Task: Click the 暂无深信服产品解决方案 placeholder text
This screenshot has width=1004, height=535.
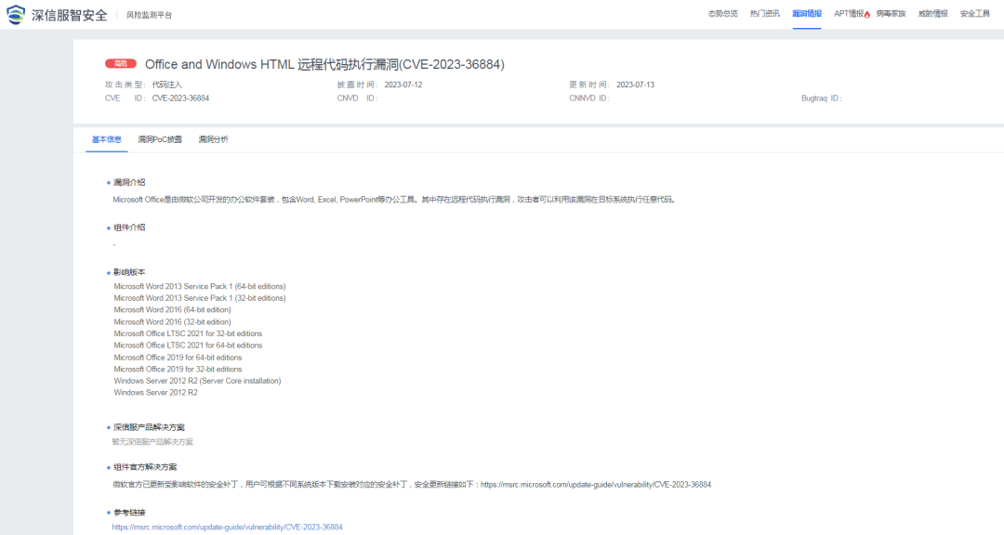Action: tap(152, 442)
